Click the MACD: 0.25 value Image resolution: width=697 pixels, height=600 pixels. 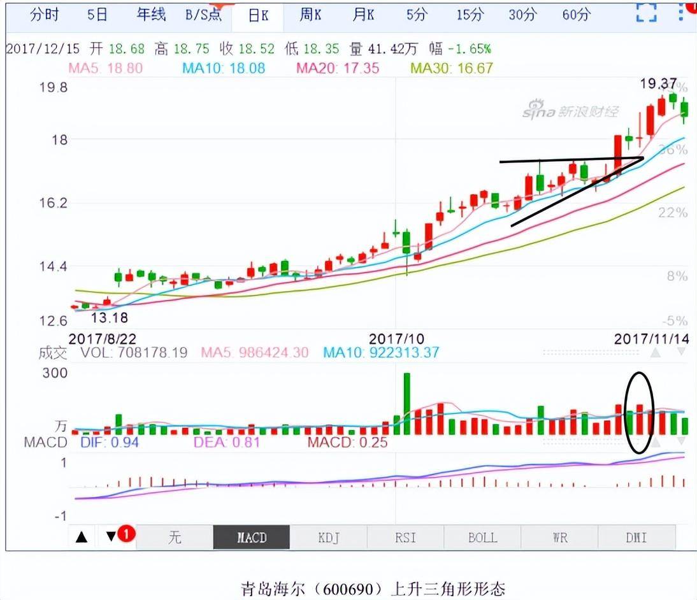pyautogui.click(x=347, y=442)
